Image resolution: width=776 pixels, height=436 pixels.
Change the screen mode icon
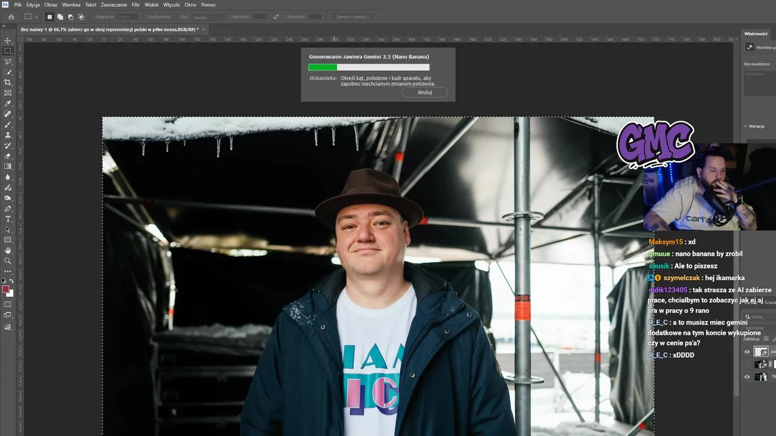[x=8, y=315]
